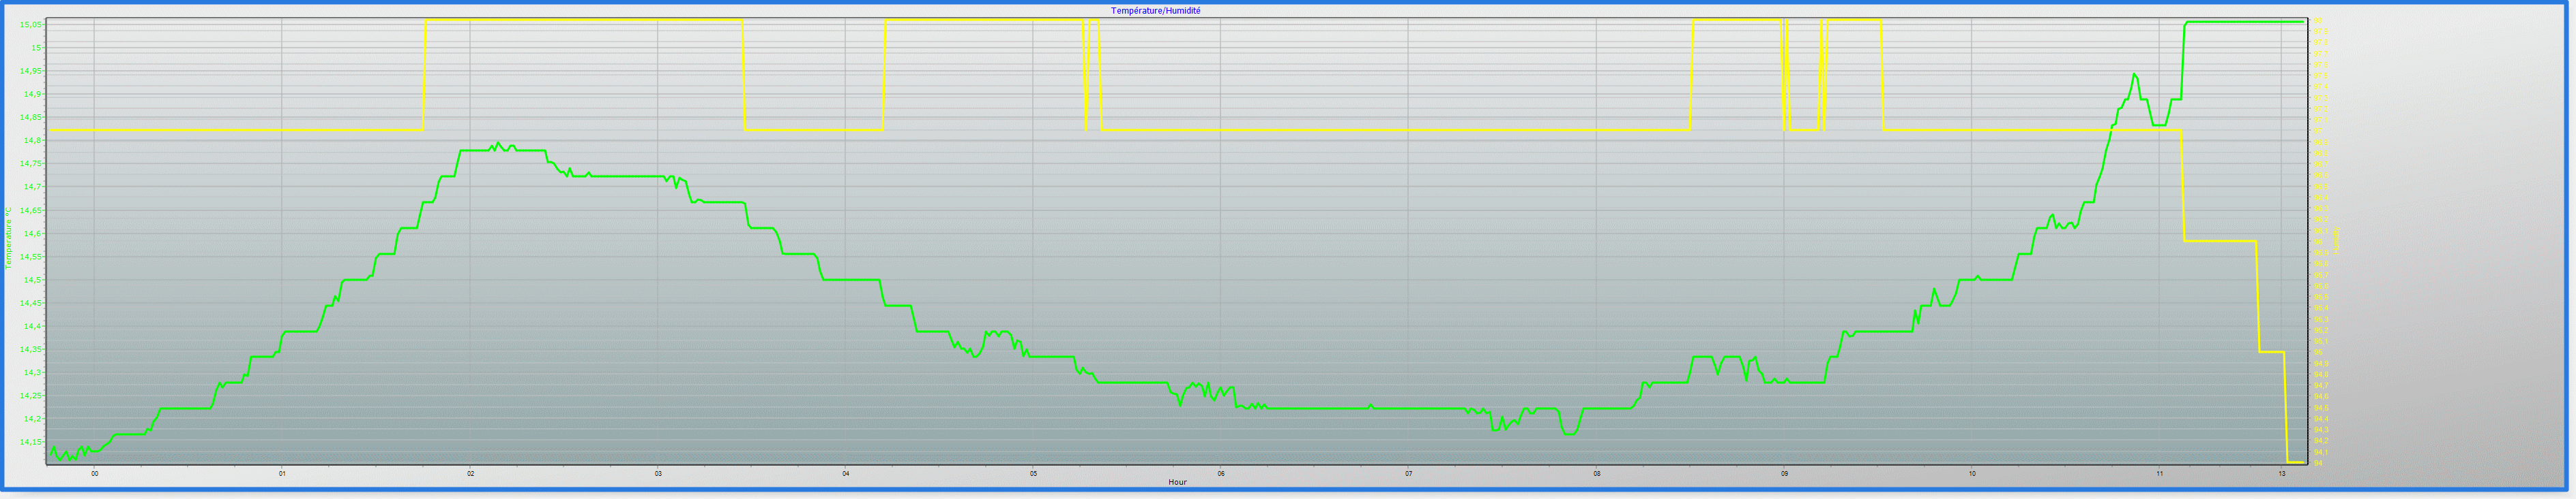Click temperature axis label "14,8"
The image size is (2576, 499).
[34, 141]
